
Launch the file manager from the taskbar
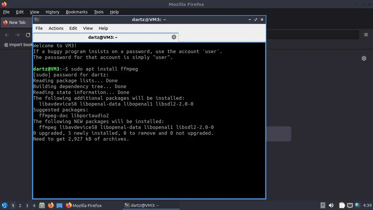coord(42,205)
